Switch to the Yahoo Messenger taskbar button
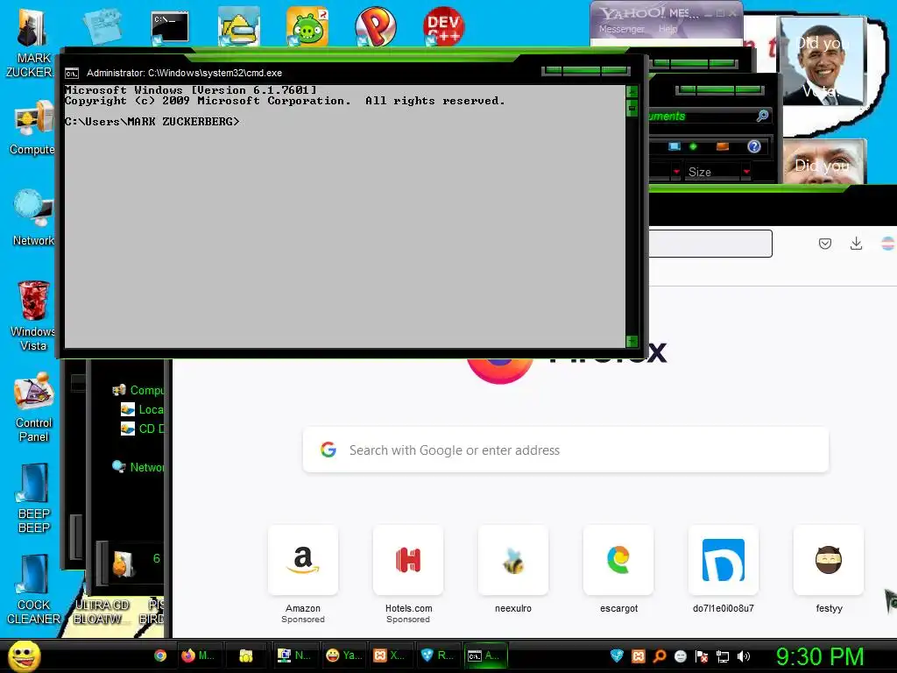The width and height of the screenshot is (897, 673). pos(344,655)
